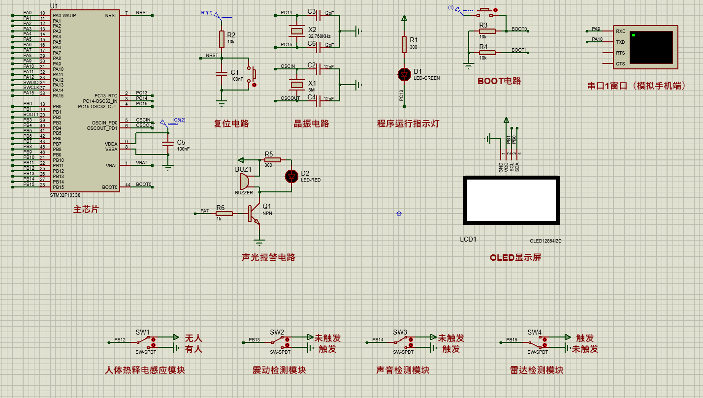Click the BOOT1 net label beside R4
The height and width of the screenshot is (398, 703).
point(519,50)
